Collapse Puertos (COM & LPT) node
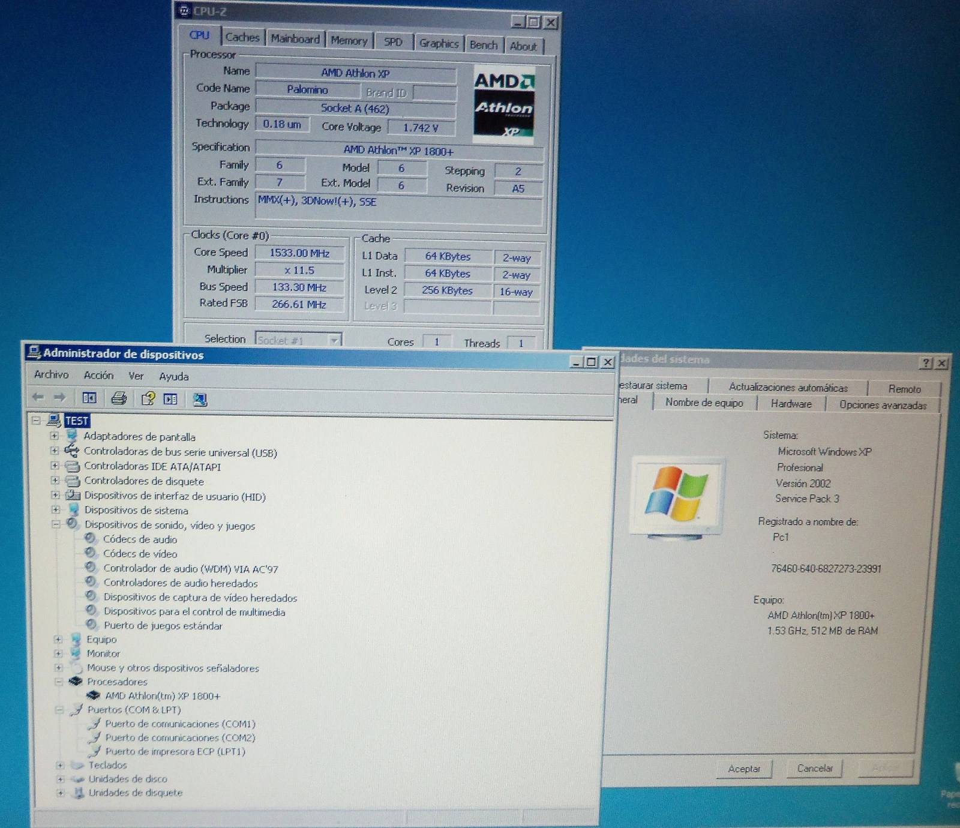This screenshot has width=960, height=828. pyautogui.click(x=59, y=710)
